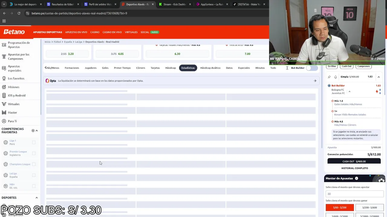Collapse the Competencias Favoritas section
Screen dimensions: 387x217
[x=37, y=131]
